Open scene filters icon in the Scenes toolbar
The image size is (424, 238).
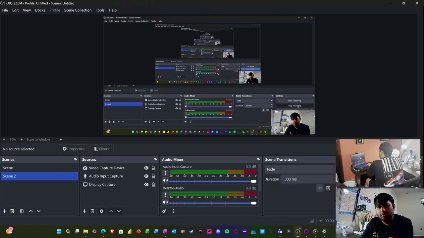[22, 211]
